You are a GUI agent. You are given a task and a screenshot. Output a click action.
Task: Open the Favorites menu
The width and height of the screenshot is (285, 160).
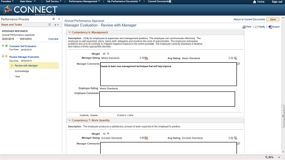coord(7,1)
